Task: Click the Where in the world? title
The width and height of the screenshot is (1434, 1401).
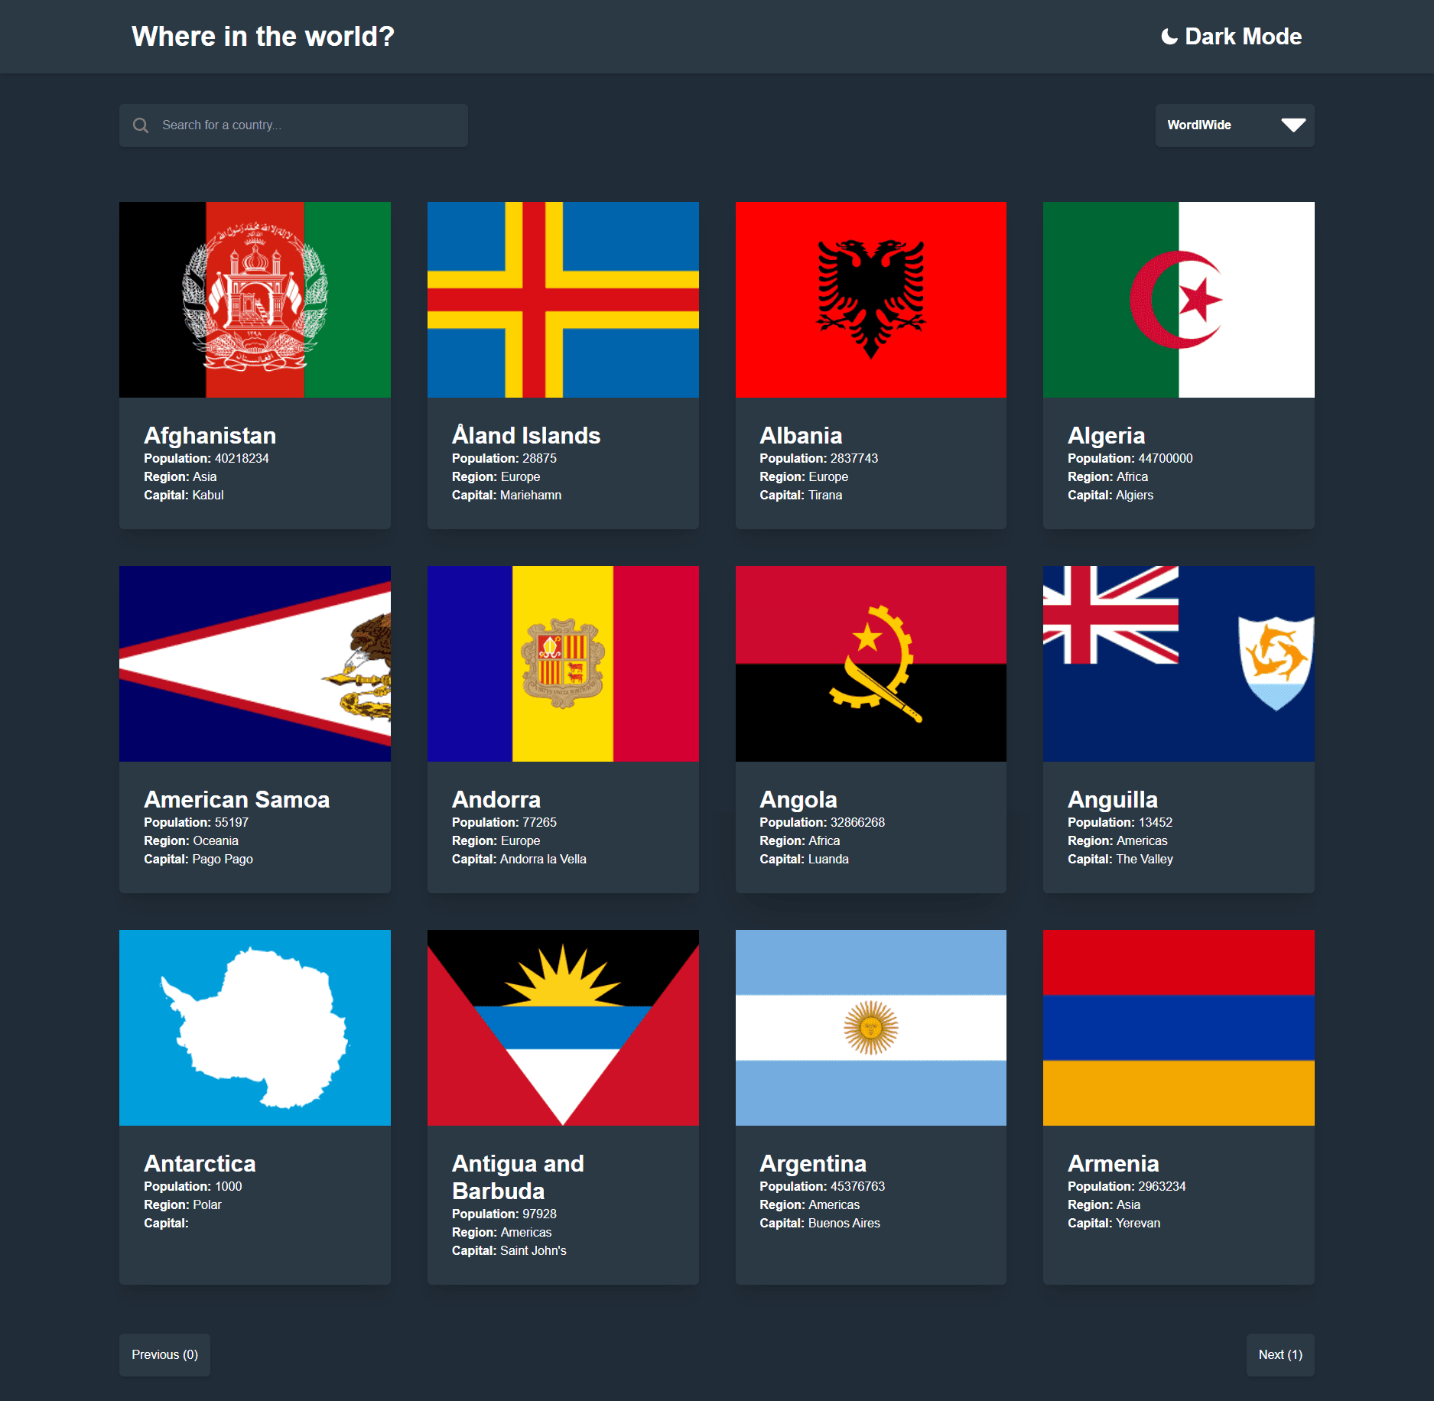Action: [x=262, y=36]
